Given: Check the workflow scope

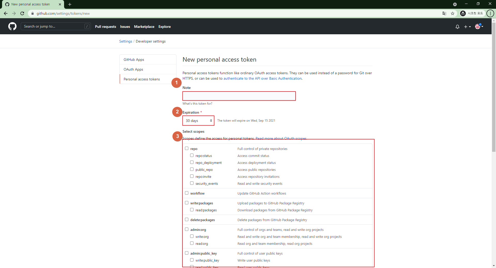Looking at the screenshot, I should [187, 193].
